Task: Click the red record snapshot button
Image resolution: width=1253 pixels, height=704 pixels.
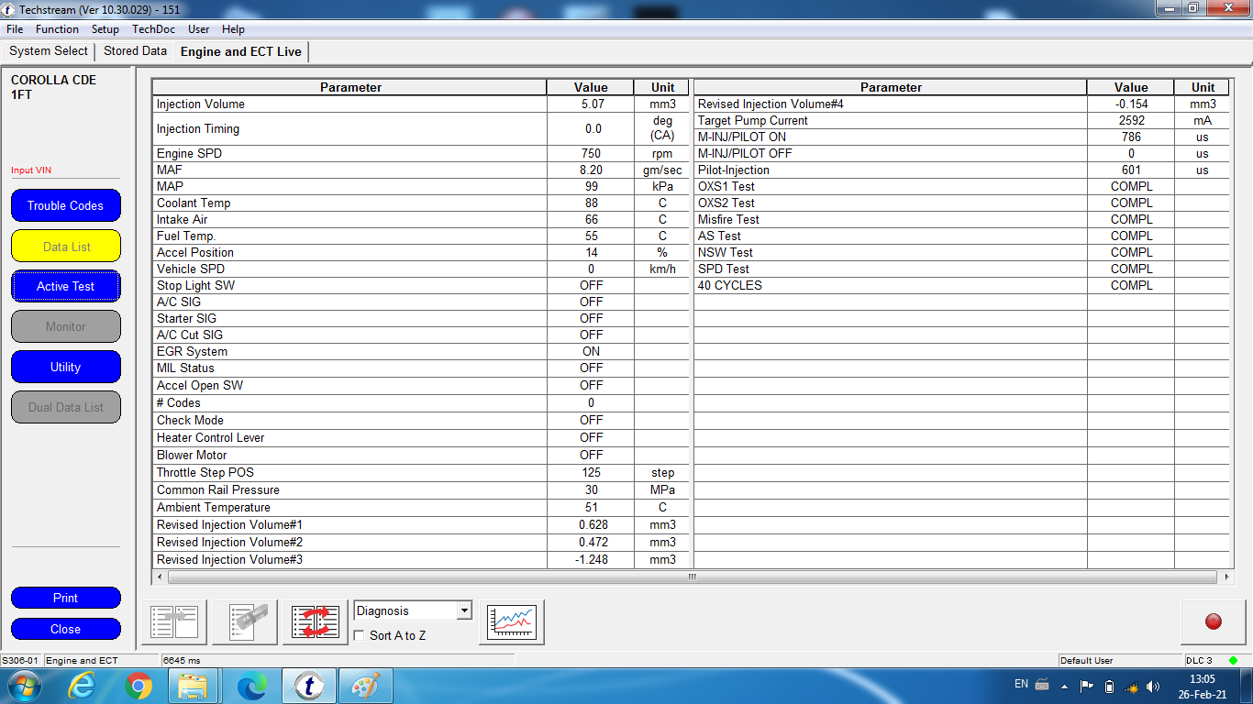Action: 1213,622
